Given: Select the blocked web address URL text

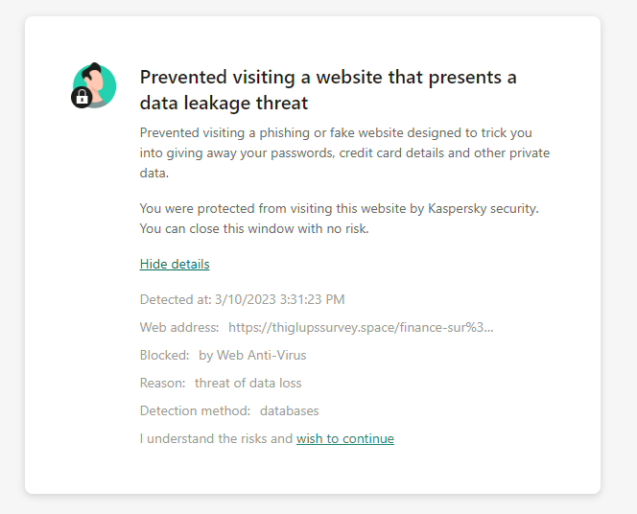Looking at the screenshot, I should tap(361, 327).
